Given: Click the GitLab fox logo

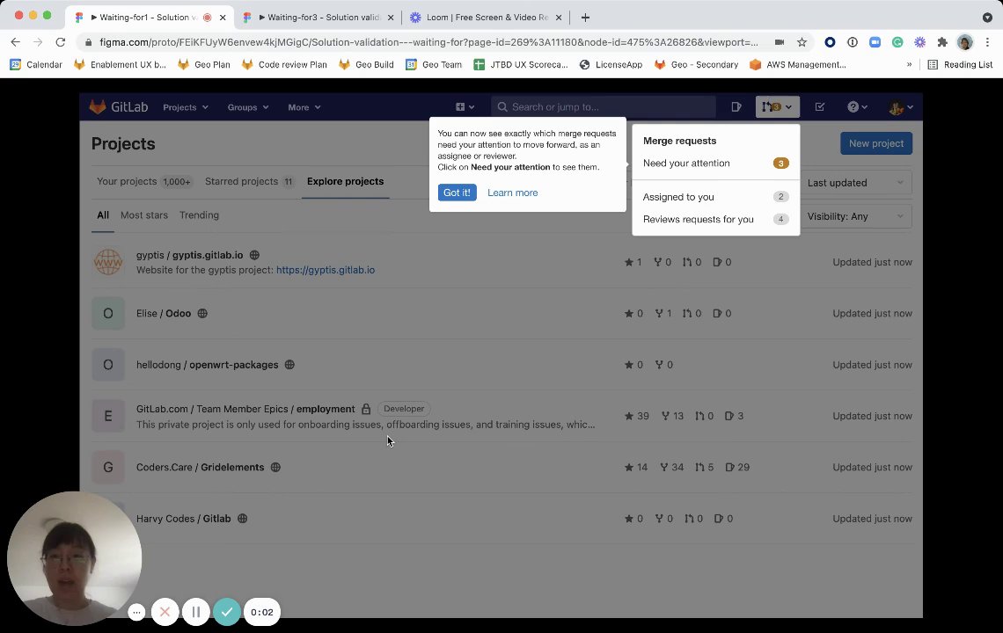Looking at the screenshot, I should coord(98,106).
